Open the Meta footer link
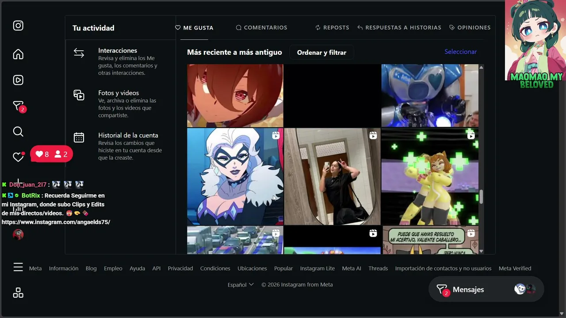This screenshot has width=566, height=318. coord(35,269)
